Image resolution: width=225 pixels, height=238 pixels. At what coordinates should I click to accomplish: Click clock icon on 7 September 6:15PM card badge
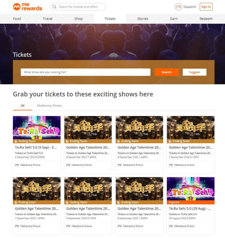(x=170, y=141)
